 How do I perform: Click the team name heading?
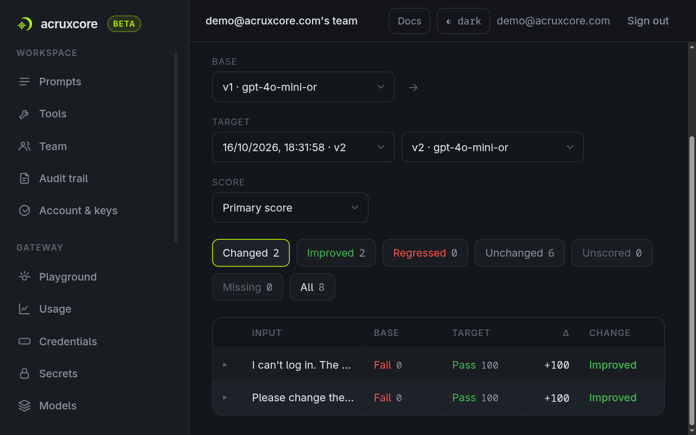click(x=282, y=21)
